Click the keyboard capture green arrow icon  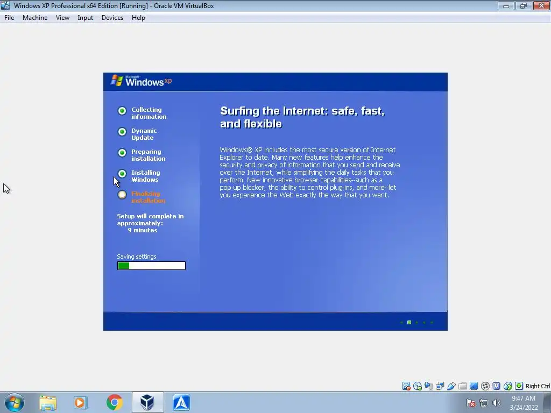(x=519, y=386)
